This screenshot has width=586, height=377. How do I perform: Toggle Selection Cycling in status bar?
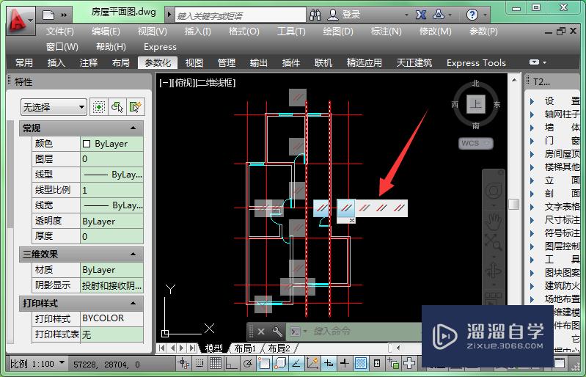(393, 363)
